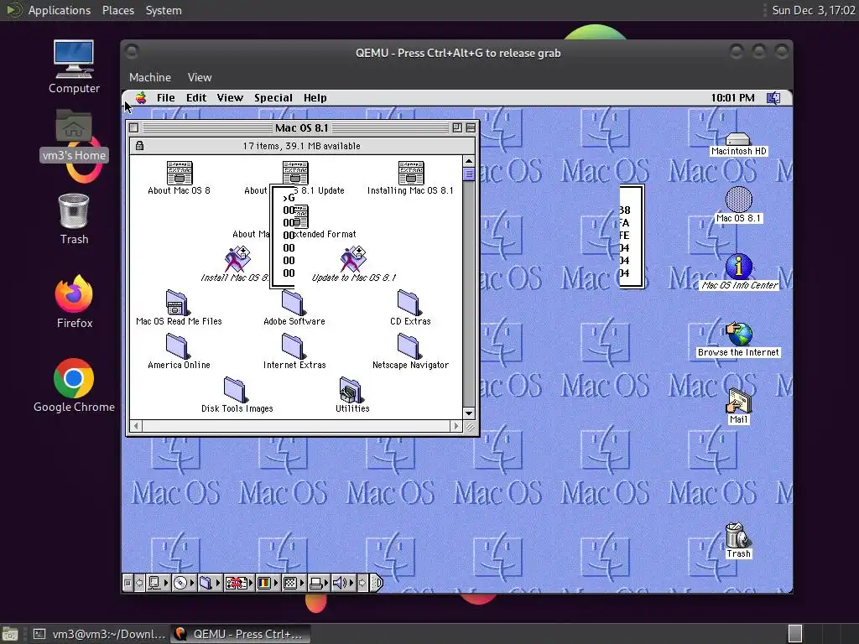Open the CD control strip module

click(x=184, y=584)
